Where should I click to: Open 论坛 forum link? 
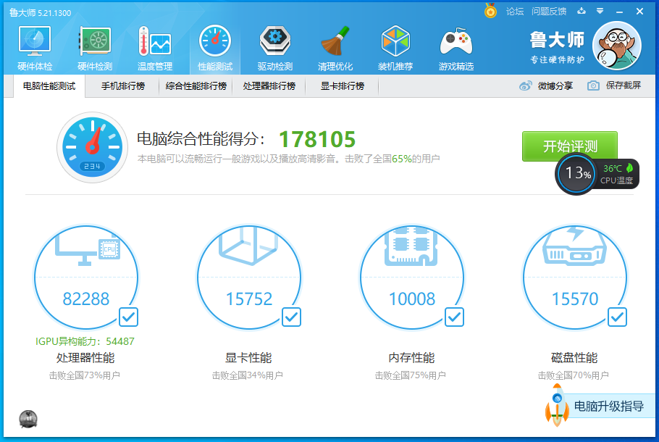pyautogui.click(x=515, y=12)
